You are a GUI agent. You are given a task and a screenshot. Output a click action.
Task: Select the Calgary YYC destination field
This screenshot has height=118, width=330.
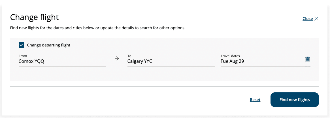pos(171,61)
